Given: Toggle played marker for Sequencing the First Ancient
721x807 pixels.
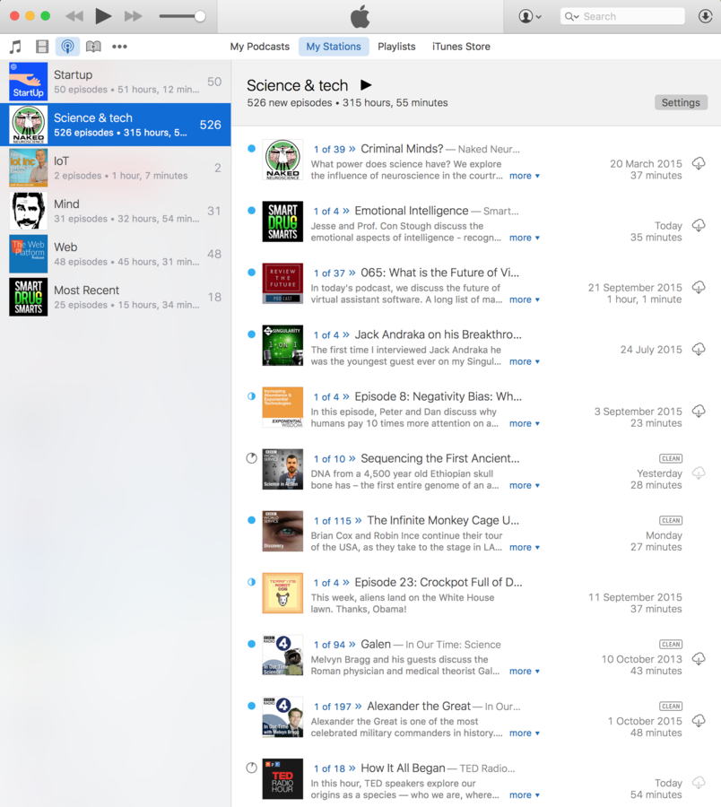Looking at the screenshot, I should point(251,458).
